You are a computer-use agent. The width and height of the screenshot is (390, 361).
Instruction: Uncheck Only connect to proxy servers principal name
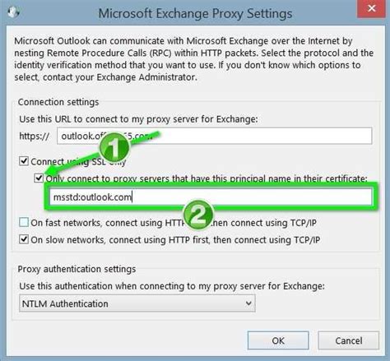tap(39, 178)
